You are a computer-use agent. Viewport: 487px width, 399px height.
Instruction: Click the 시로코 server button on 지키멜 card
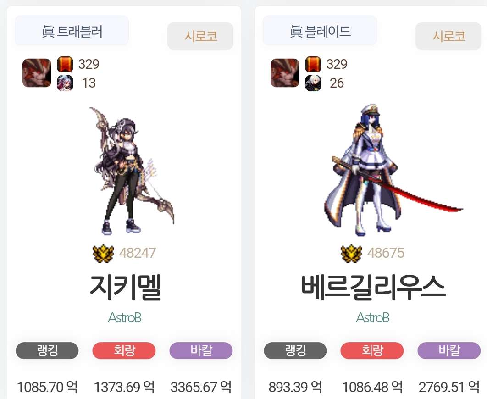(200, 36)
